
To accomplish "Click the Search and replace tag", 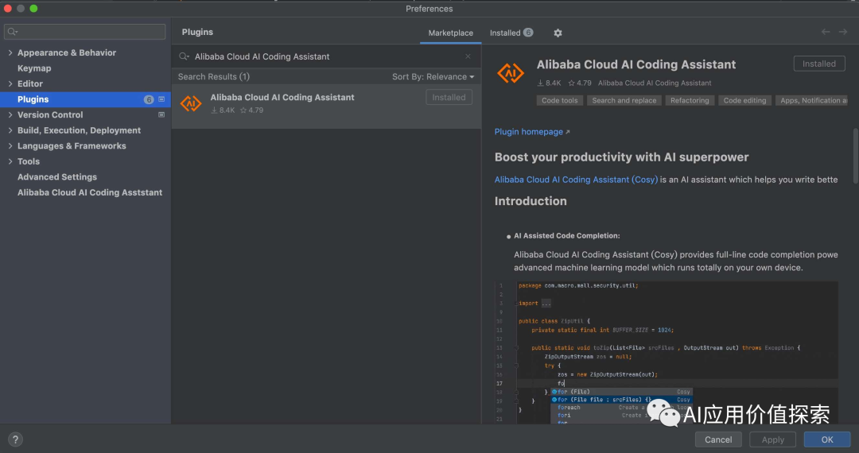I will [624, 101].
